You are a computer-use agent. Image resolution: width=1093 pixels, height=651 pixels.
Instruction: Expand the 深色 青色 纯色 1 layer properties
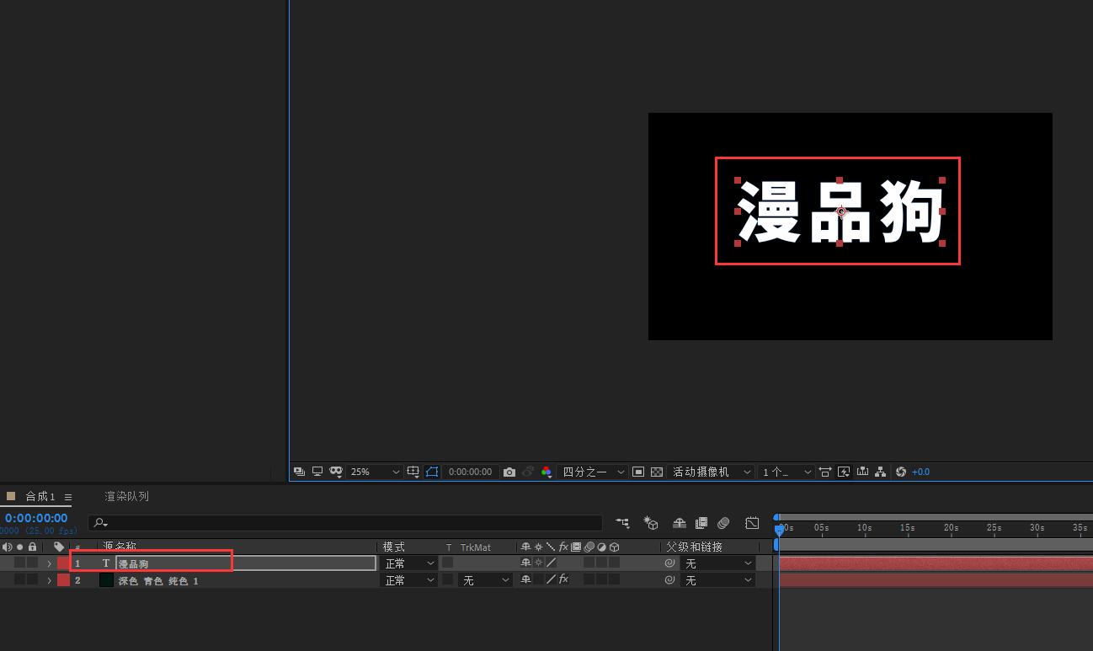(49, 580)
